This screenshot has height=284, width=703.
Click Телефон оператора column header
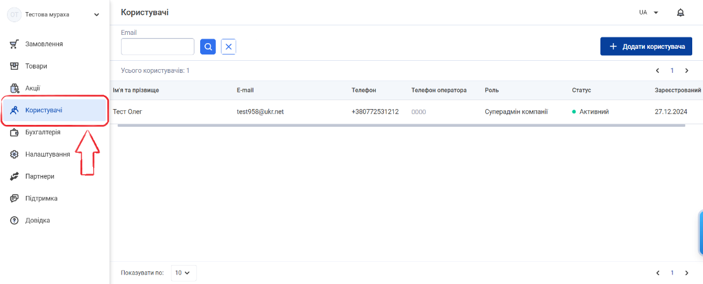pyautogui.click(x=439, y=90)
